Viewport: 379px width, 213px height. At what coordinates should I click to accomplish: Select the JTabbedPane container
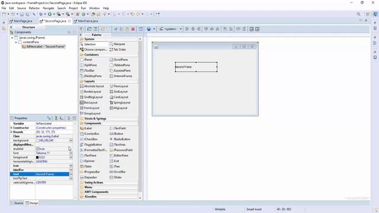coord(120,65)
